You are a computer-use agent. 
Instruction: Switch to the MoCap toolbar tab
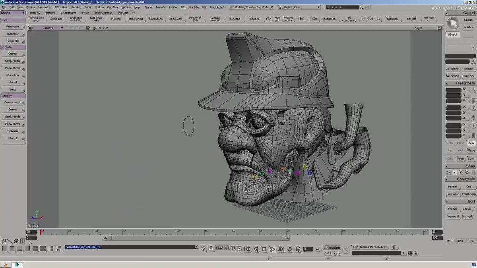pos(123,13)
